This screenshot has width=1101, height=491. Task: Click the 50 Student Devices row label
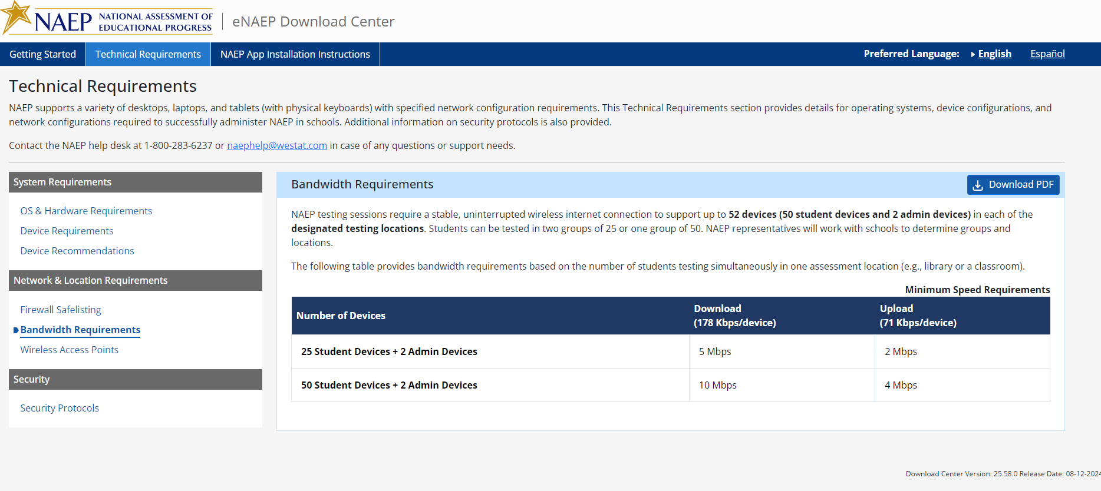coord(389,385)
